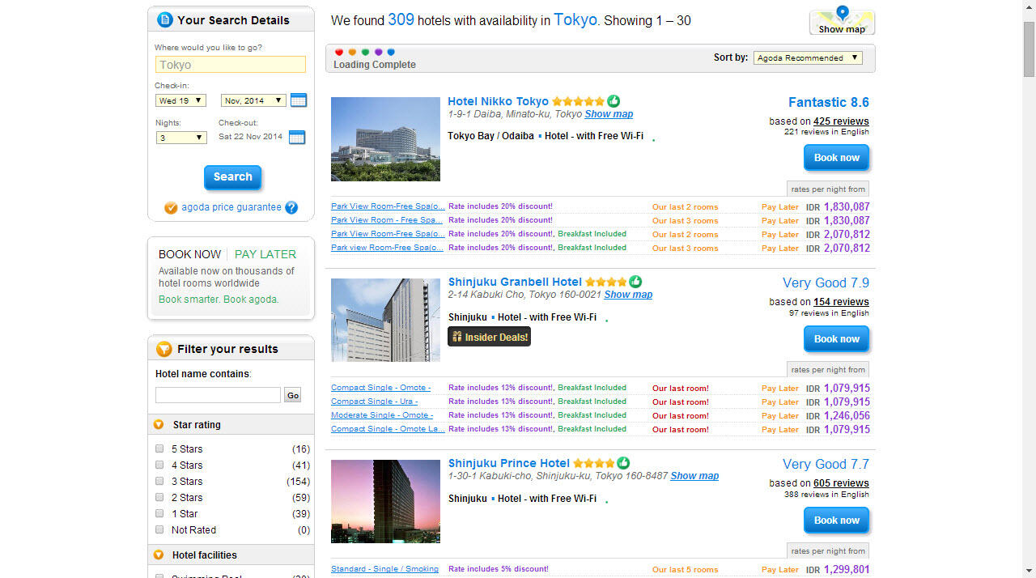The image size is (1036, 578).
Task: Click the Tokyo destination input field
Action: (231, 65)
